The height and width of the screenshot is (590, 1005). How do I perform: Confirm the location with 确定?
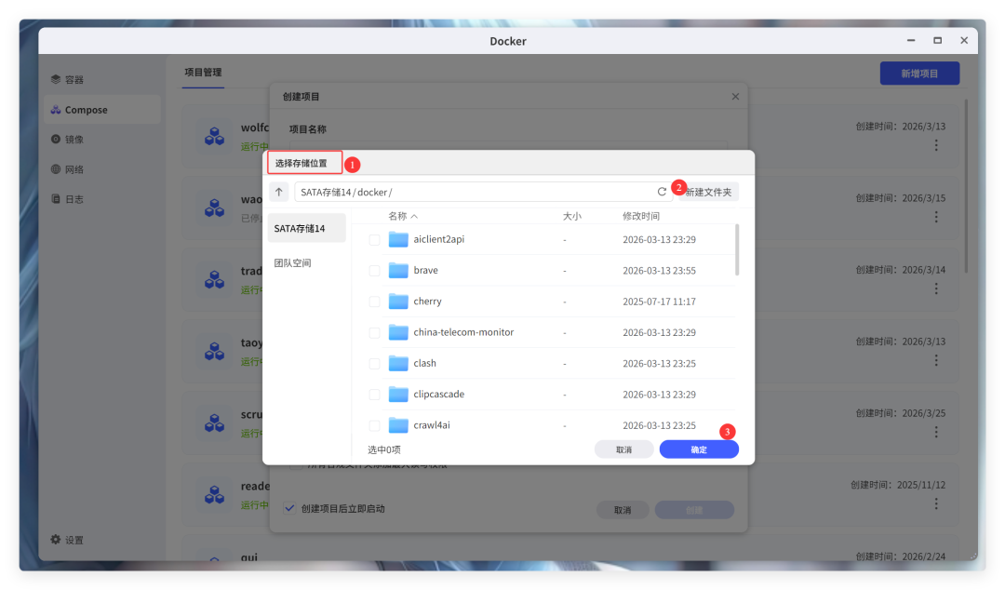(699, 449)
